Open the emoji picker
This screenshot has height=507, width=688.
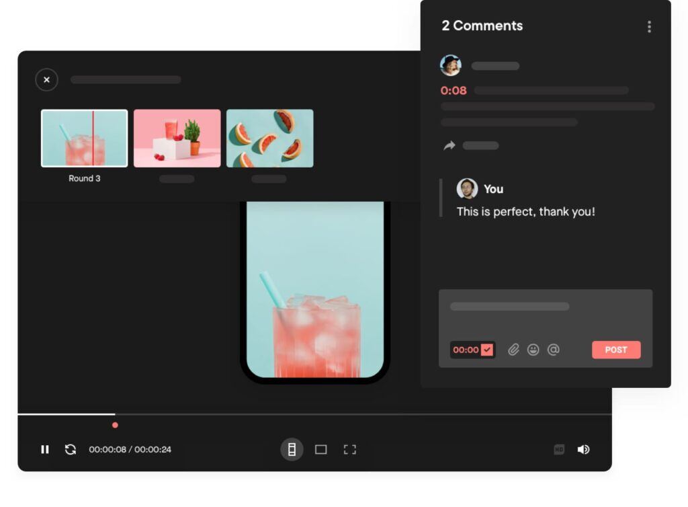(x=533, y=350)
